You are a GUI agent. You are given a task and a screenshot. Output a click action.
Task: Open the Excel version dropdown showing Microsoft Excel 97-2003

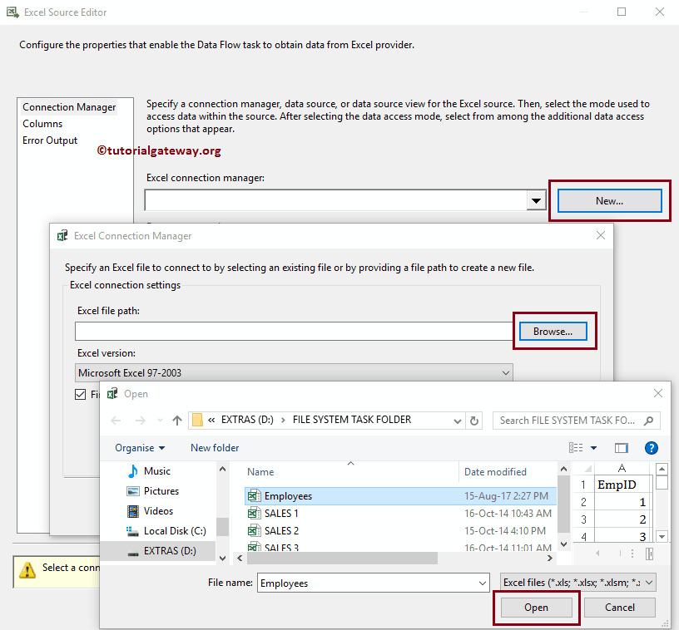pyautogui.click(x=506, y=372)
